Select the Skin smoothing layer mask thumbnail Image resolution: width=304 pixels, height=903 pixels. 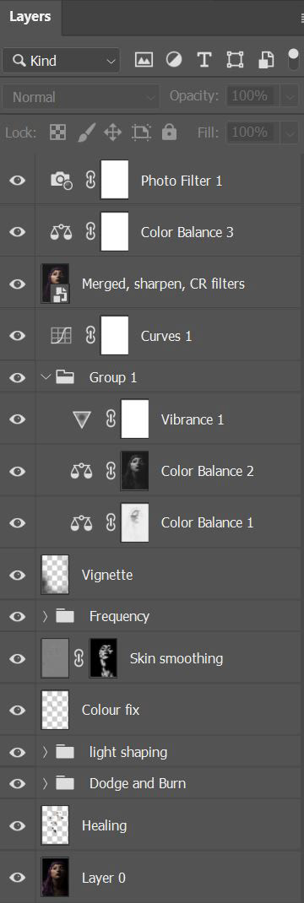click(x=103, y=657)
